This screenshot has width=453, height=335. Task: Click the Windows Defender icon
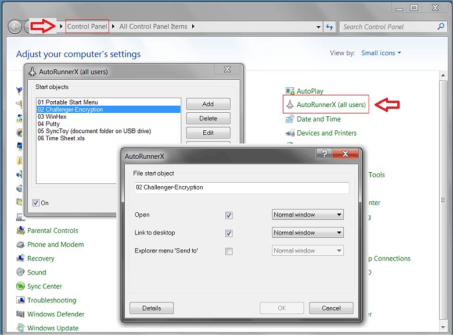[x=20, y=314]
